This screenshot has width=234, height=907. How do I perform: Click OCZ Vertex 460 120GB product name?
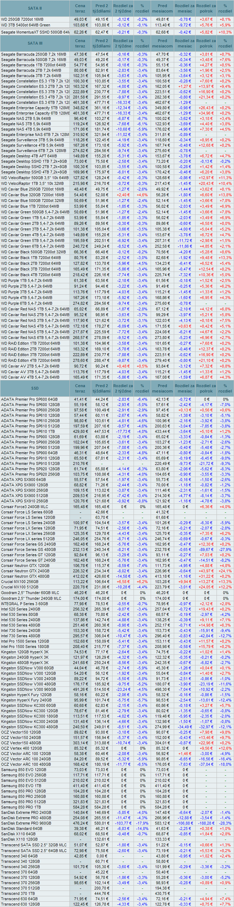tap(22, 749)
